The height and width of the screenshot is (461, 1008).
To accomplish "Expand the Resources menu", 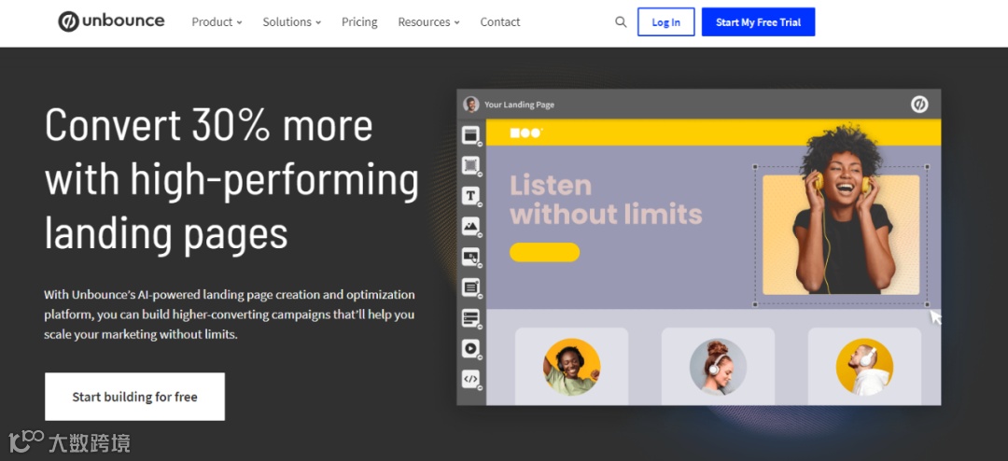I will coord(428,21).
